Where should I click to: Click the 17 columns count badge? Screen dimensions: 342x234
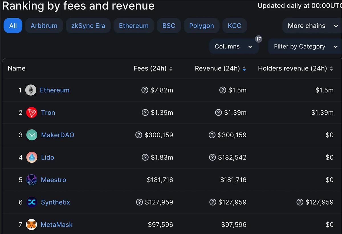click(x=258, y=39)
